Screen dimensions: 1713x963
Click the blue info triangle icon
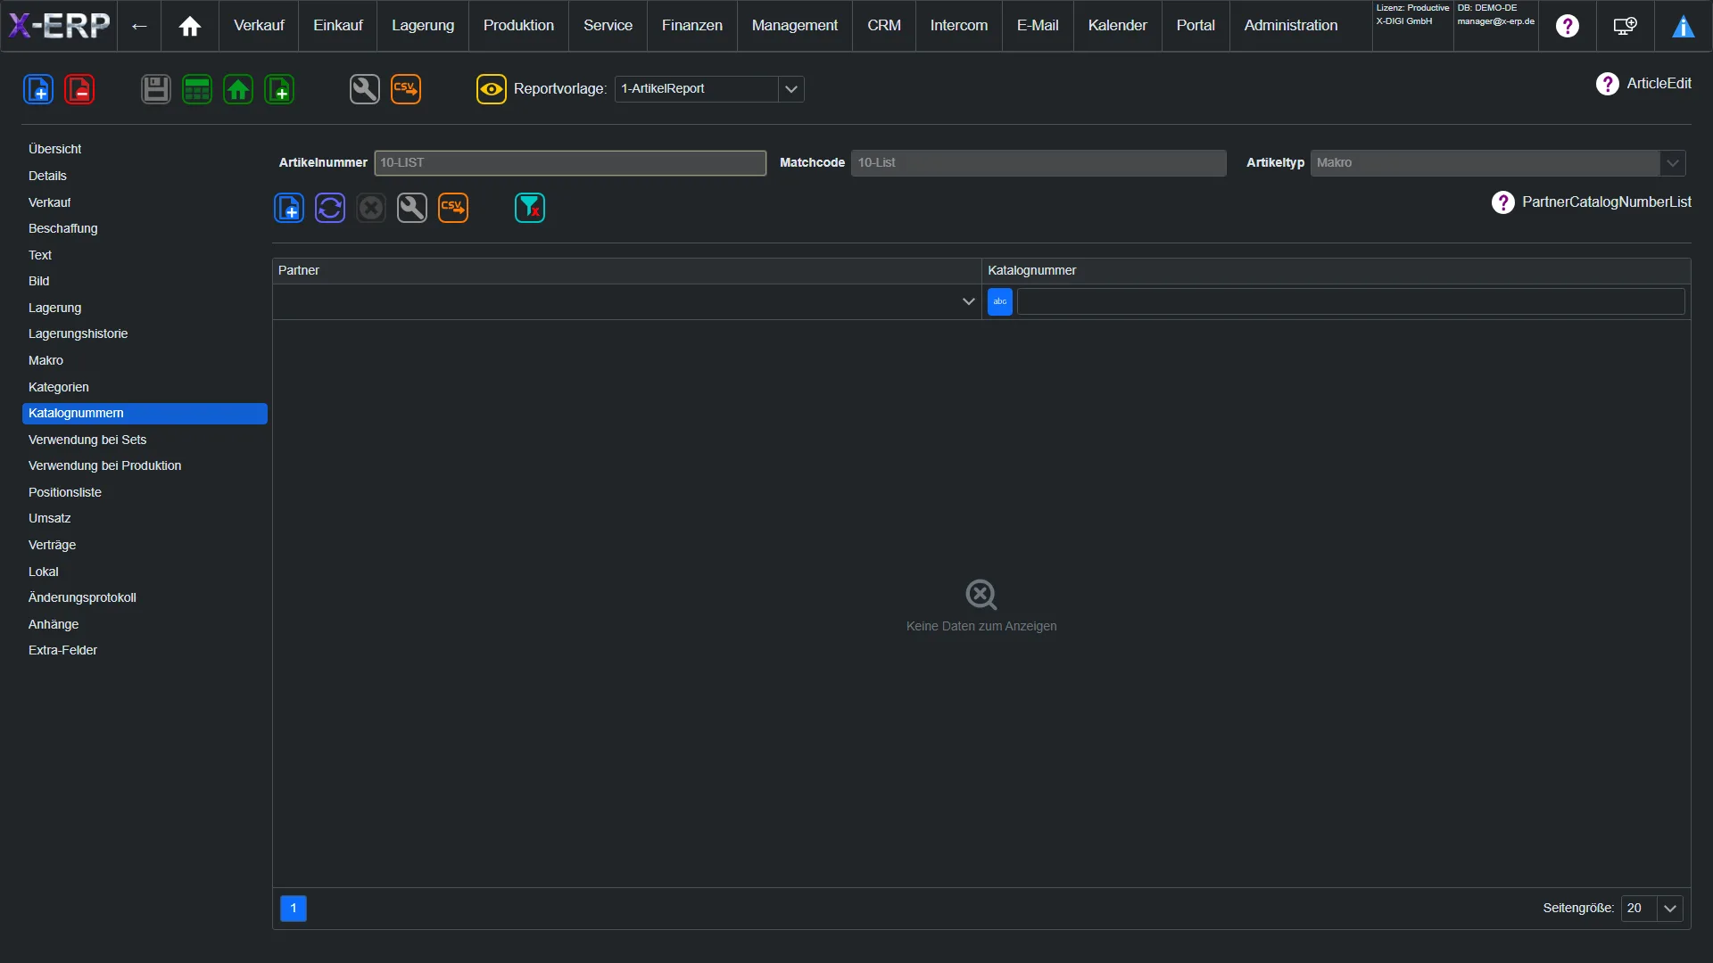click(1684, 26)
